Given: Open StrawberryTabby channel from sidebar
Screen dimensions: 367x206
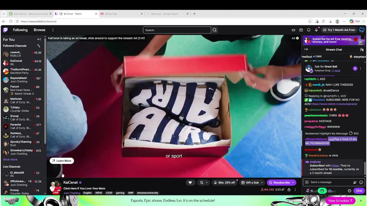Looking at the screenshot, I should tap(22, 152).
